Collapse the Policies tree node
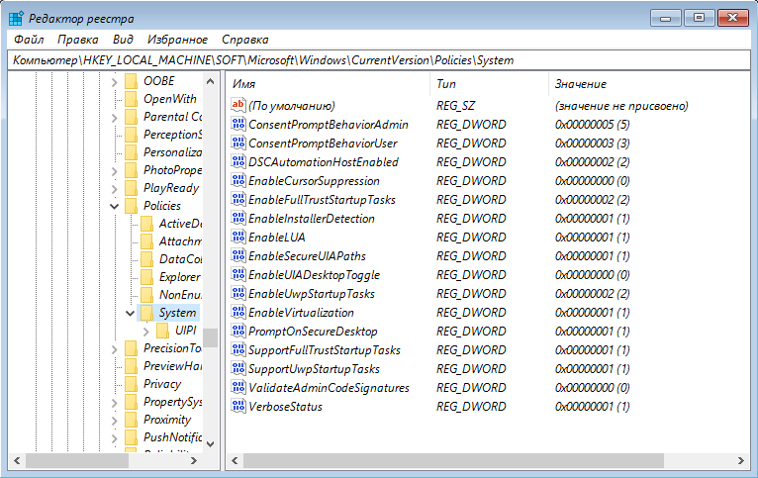The image size is (758, 478). (x=116, y=206)
